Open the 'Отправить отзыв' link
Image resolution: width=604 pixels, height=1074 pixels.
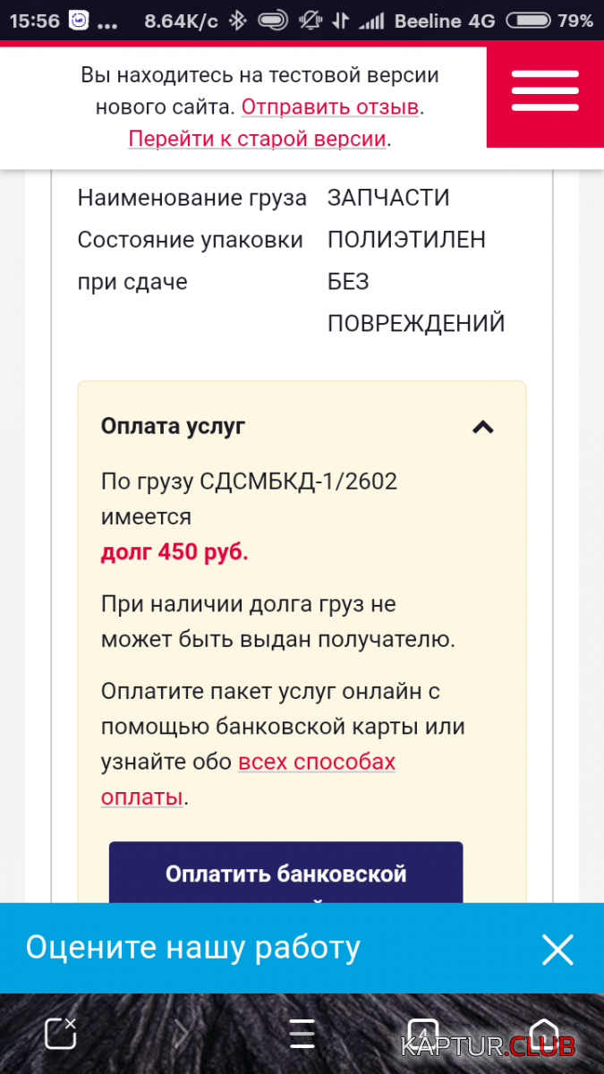[330, 107]
